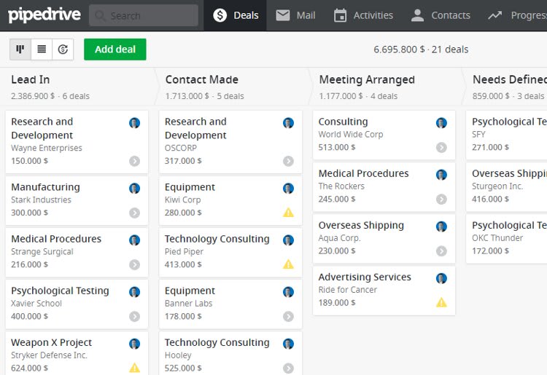Viewport: 547px width, 375px height.
Task: Open the Banner Labs Equipment deal
Action: tap(230, 304)
